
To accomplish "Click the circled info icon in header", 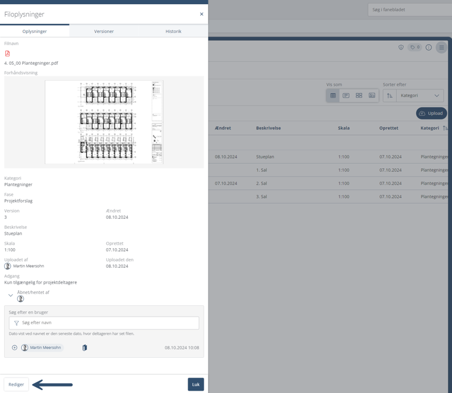I will click(428, 48).
